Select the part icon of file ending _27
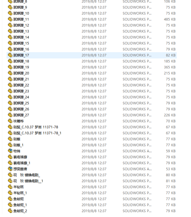Image resolution: width=191 pixels, height=217 pixels. click(10, 115)
